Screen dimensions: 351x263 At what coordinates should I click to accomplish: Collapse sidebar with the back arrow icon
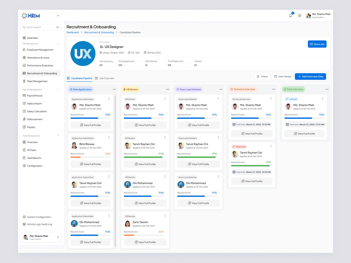pos(58,16)
